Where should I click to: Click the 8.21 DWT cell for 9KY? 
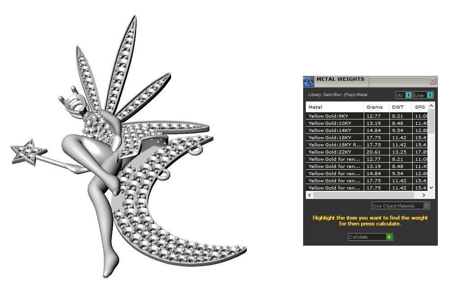pos(401,116)
